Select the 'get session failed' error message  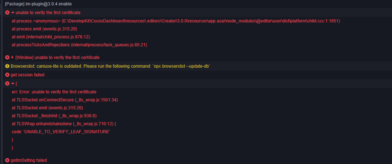(x=28, y=75)
